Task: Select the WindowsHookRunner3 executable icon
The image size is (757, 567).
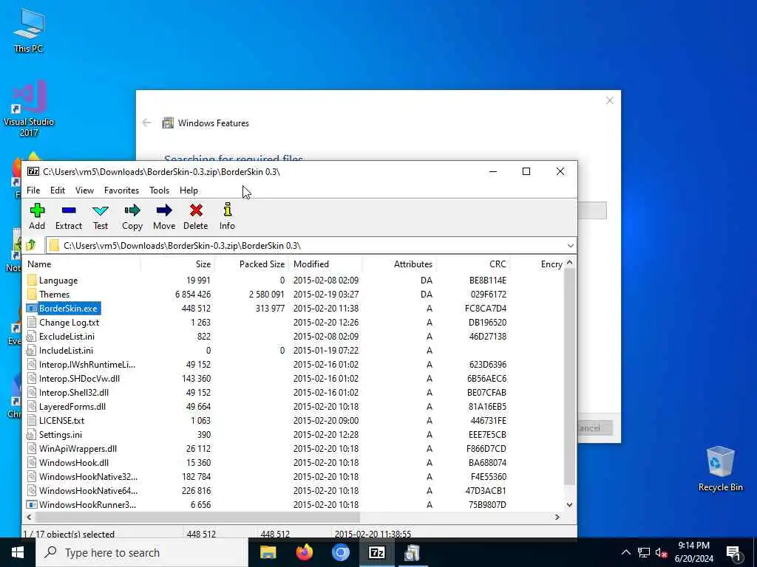Action: pos(32,505)
